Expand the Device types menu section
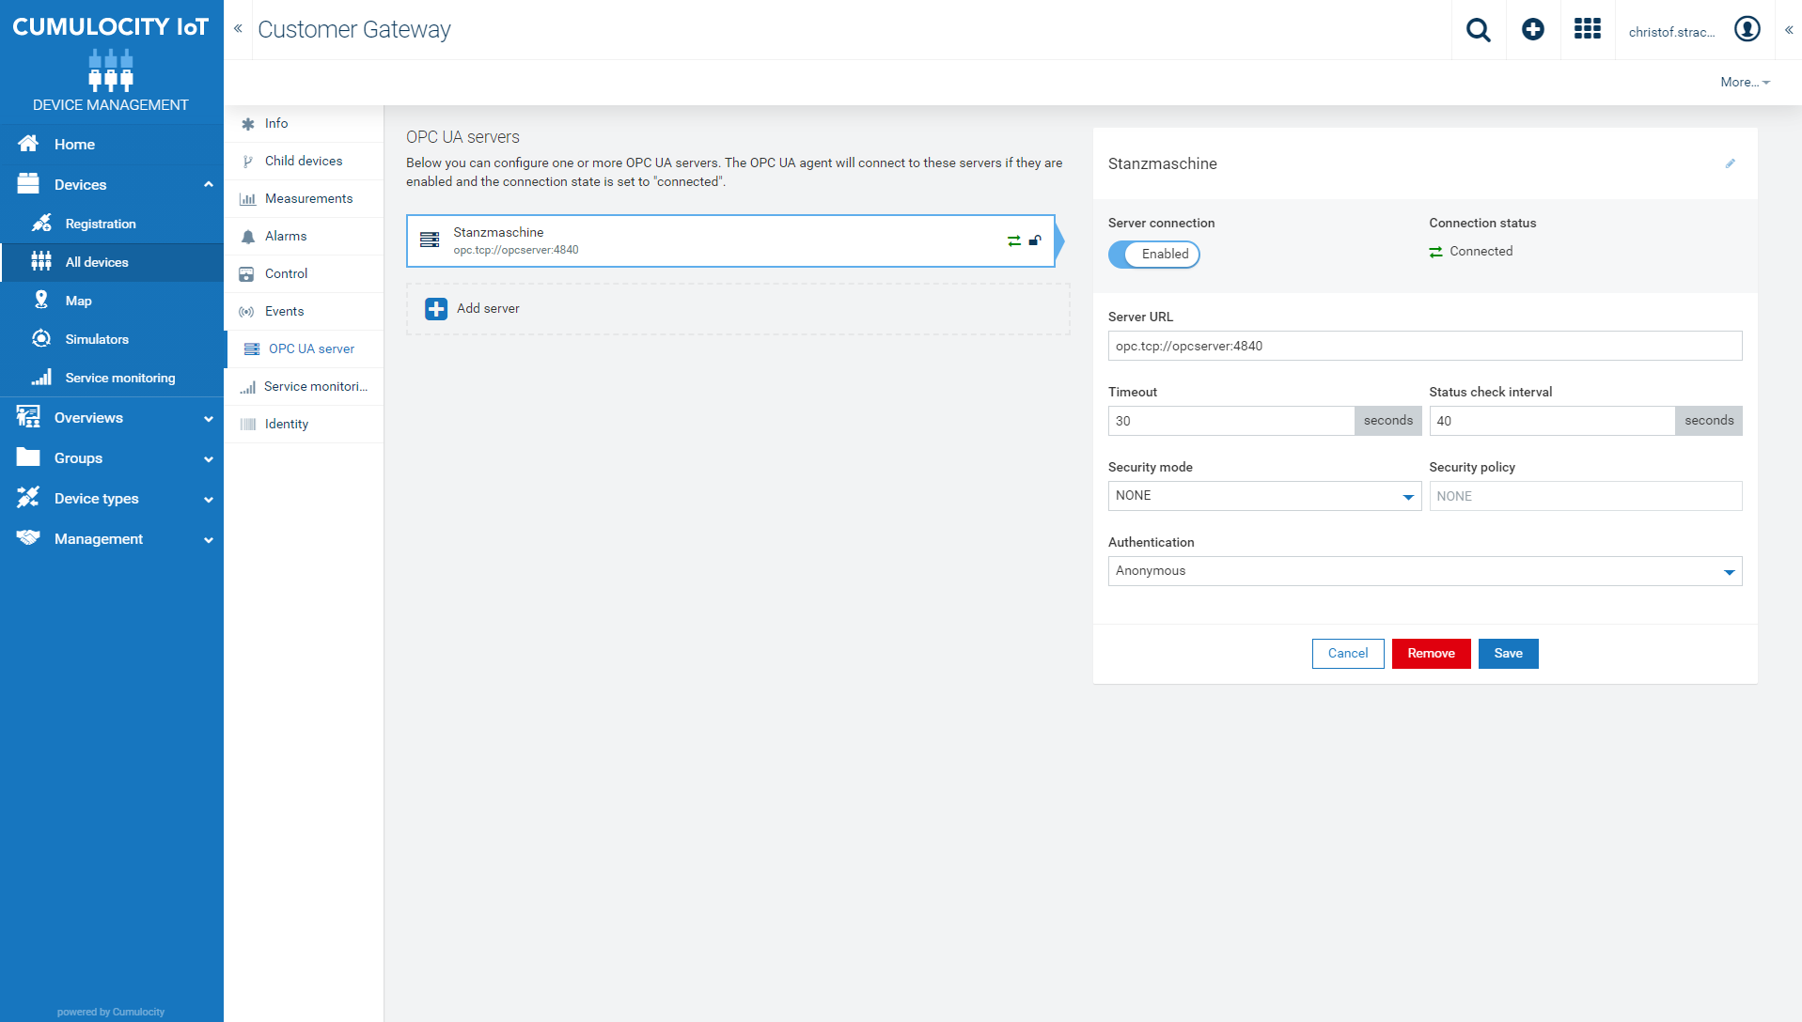This screenshot has width=1802, height=1022. point(208,500)
